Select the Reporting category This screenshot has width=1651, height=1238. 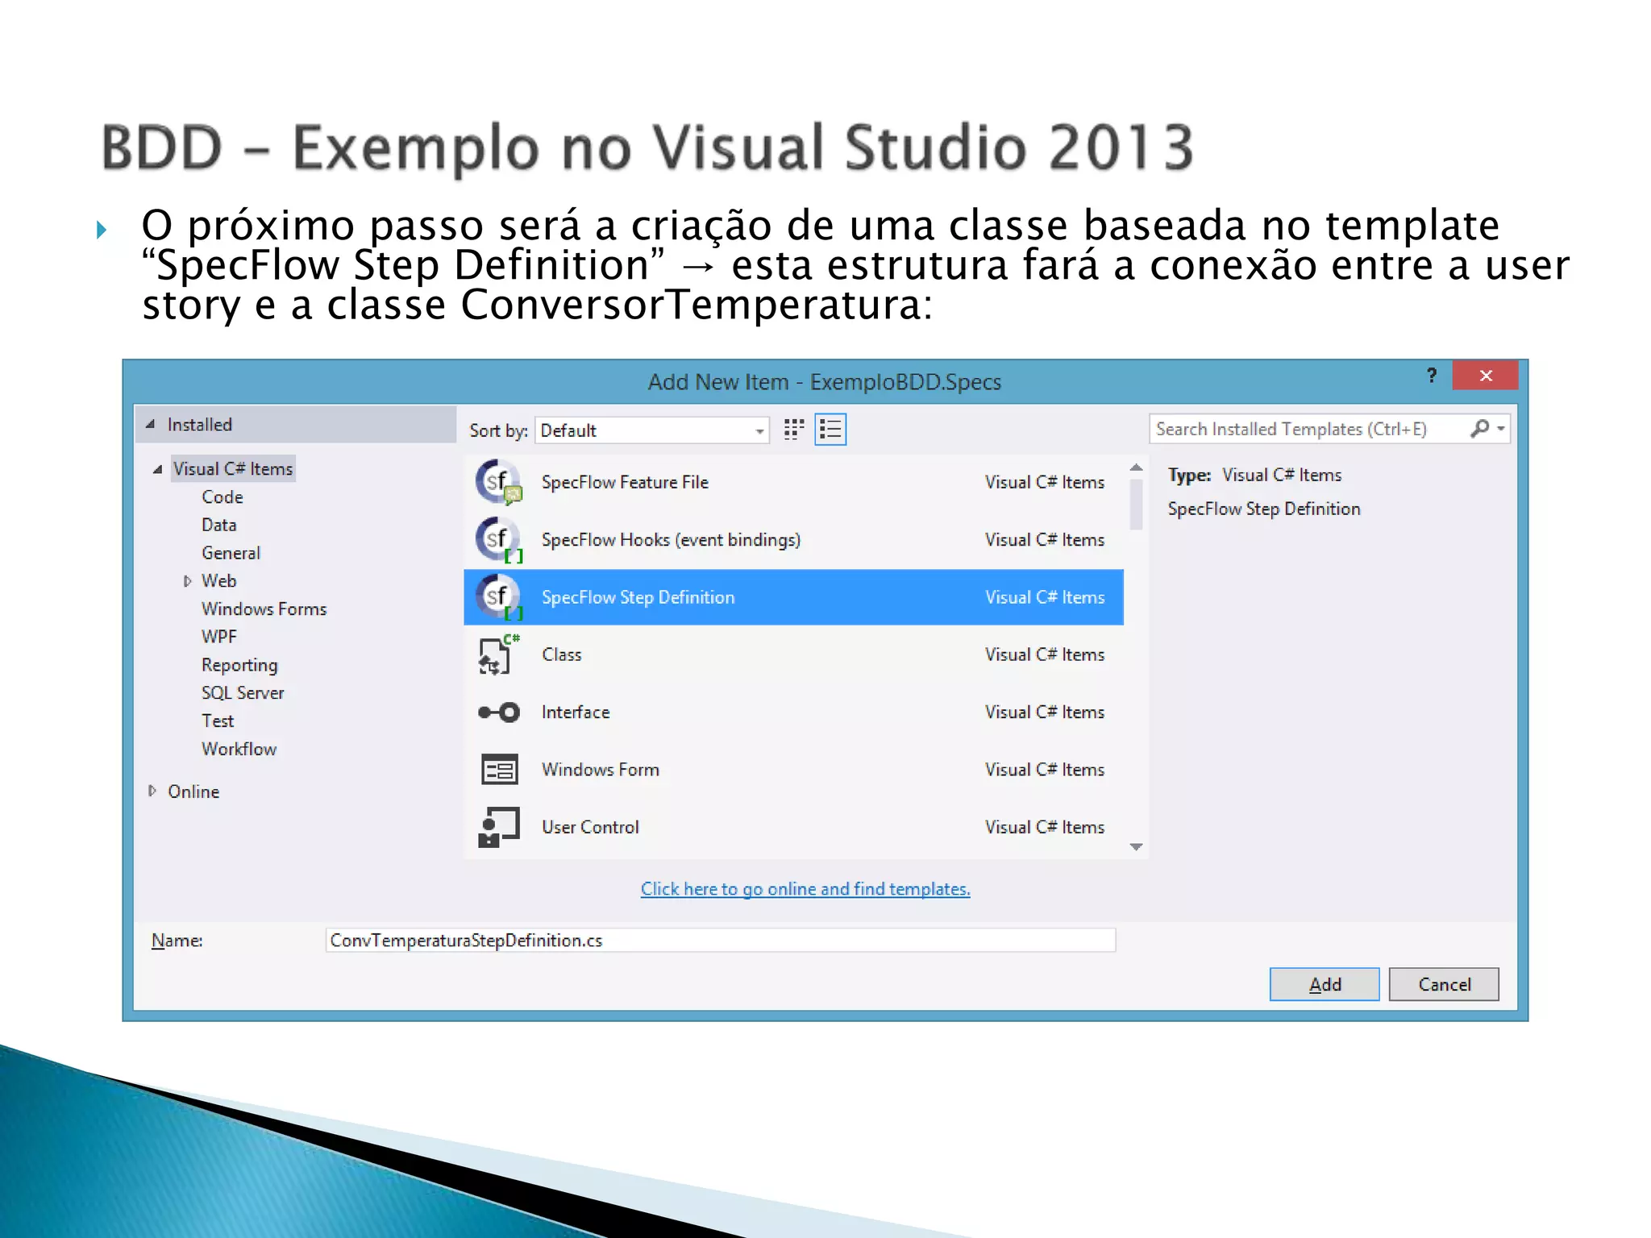click(x=239, y=665)
